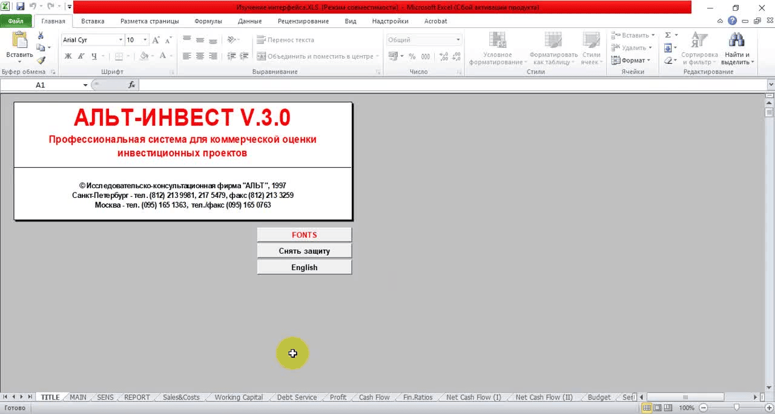Click the AutoSum sigma icon

click(x=668, y=35)
